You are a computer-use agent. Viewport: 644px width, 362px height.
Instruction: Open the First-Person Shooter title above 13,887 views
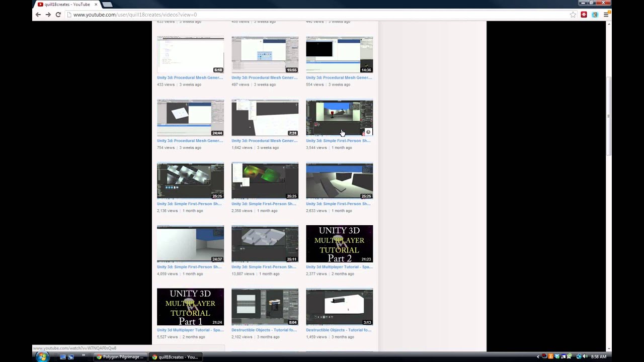264,267
